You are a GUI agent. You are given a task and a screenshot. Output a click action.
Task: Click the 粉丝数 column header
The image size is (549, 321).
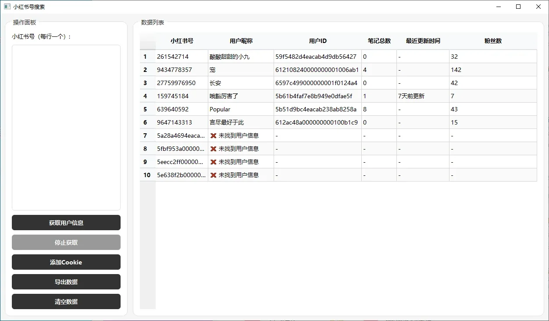pyautogui.click(x=493, y=41)
